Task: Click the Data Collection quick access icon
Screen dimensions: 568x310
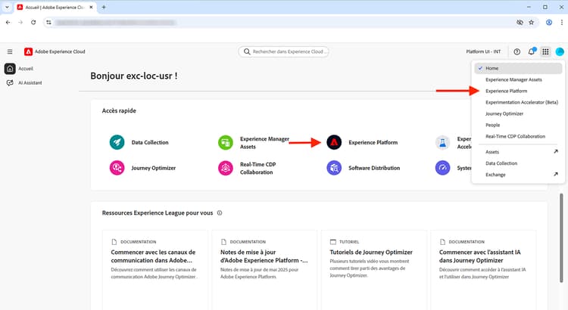Action: [x=117, y=142]
